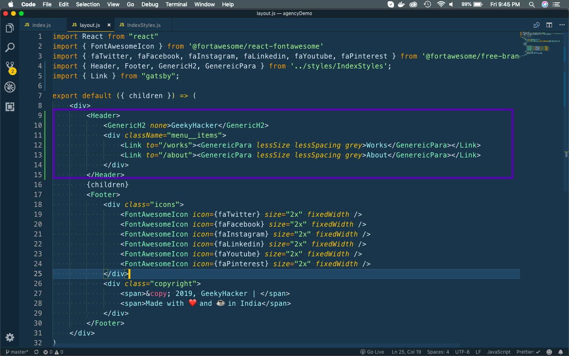This screenshot has width=569, height=356.
Task: Change language mode via JavaScript
Action: [499, 352]
